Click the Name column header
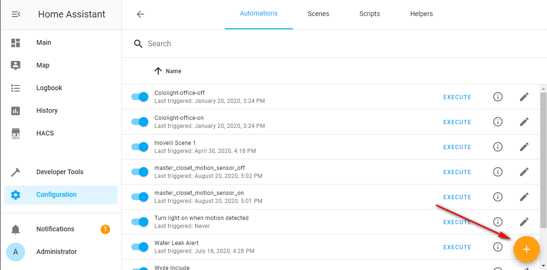This screenshot has height=270, width=547. coord(173,71)
